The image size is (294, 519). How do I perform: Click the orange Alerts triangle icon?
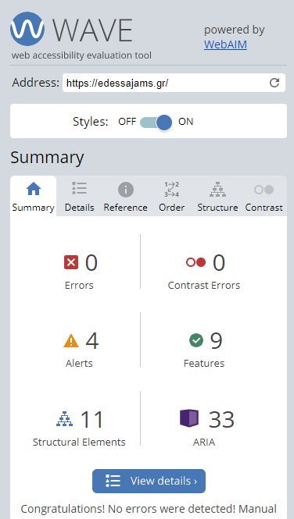coord(71,341)
